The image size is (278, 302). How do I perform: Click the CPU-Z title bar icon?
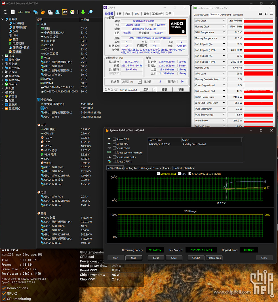tap(105, 7)
